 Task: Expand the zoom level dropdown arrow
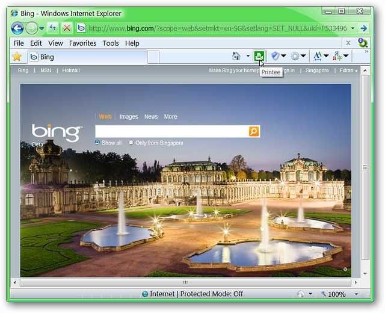(356, 294)
